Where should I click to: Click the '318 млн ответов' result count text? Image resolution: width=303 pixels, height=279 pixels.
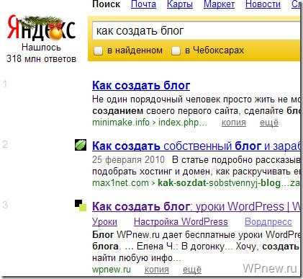41,59
